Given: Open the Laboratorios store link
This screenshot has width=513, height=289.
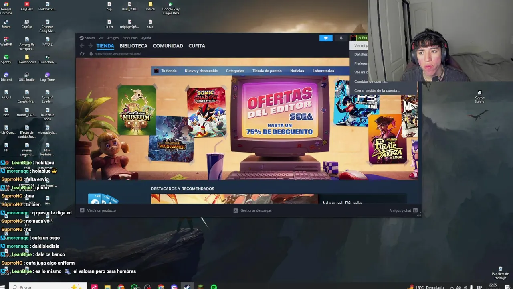Looking at the screenshot, I should [x=323, y=71].
